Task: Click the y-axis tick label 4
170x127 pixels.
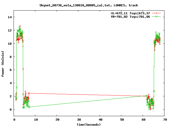Action: pos(11,83)
